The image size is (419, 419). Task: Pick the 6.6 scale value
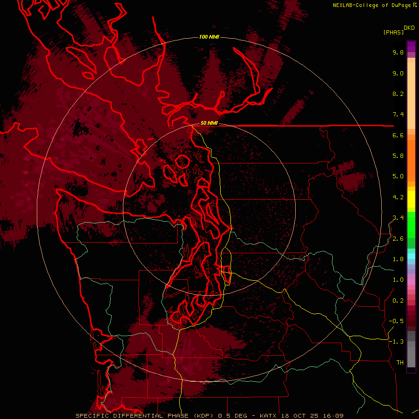398,135
